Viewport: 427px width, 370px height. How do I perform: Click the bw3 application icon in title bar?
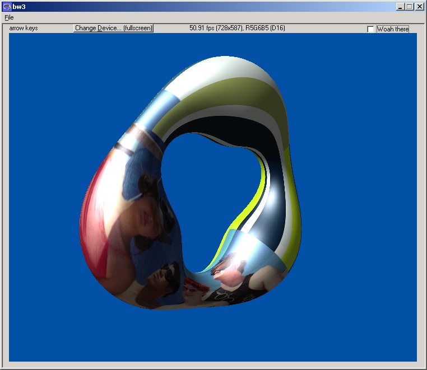click(x=7, y=7)
